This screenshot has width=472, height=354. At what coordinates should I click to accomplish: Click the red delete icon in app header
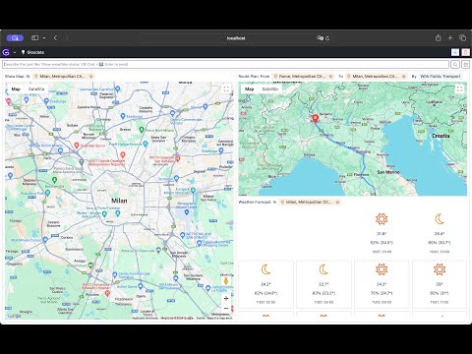pos(466,52)
